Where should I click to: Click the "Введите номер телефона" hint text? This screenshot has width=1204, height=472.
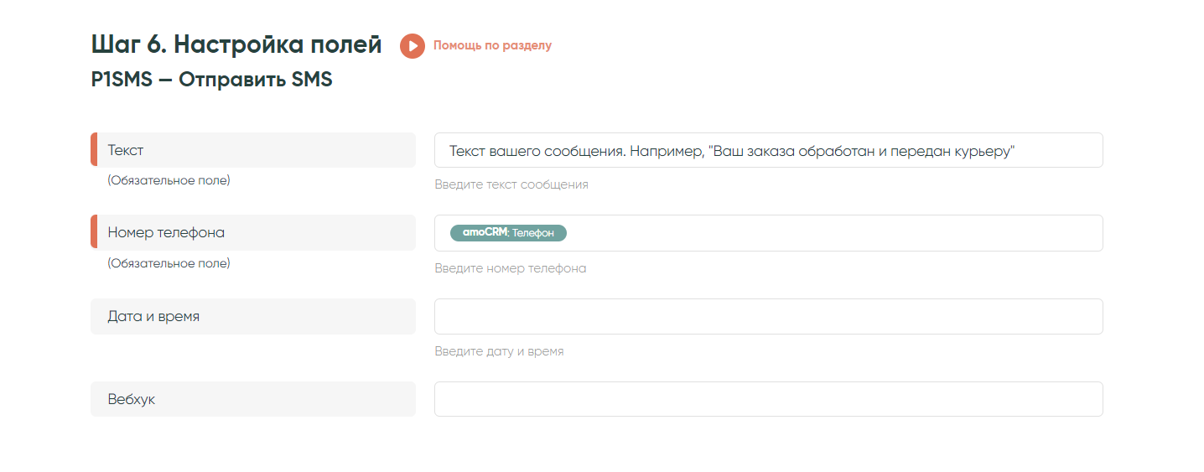click(510, 268)
